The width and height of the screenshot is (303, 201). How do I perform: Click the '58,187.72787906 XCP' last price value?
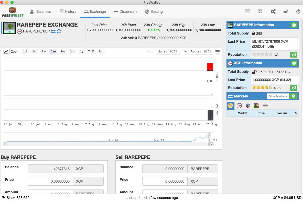(270, 41)
